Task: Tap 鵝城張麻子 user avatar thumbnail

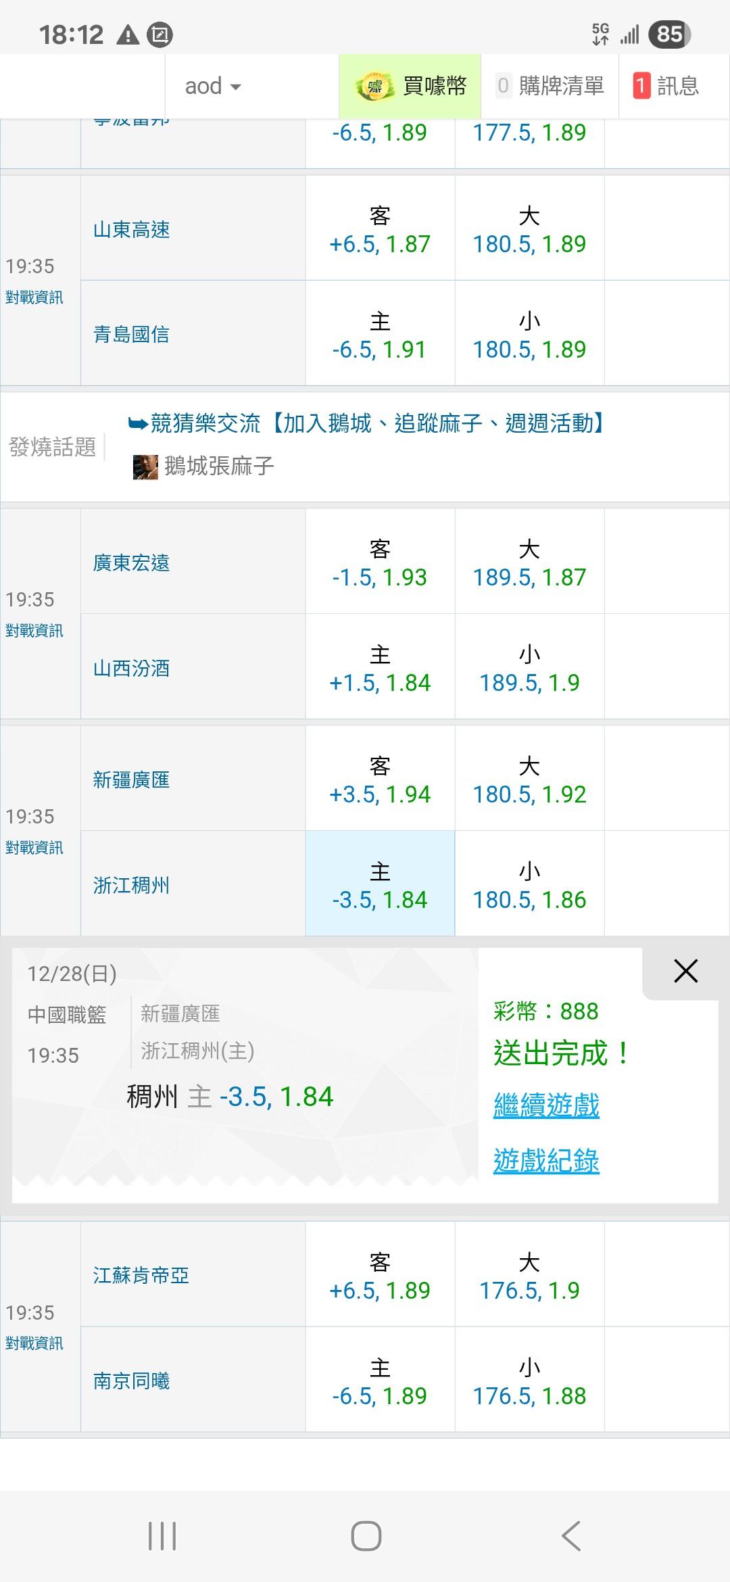Action: [145, 466]
